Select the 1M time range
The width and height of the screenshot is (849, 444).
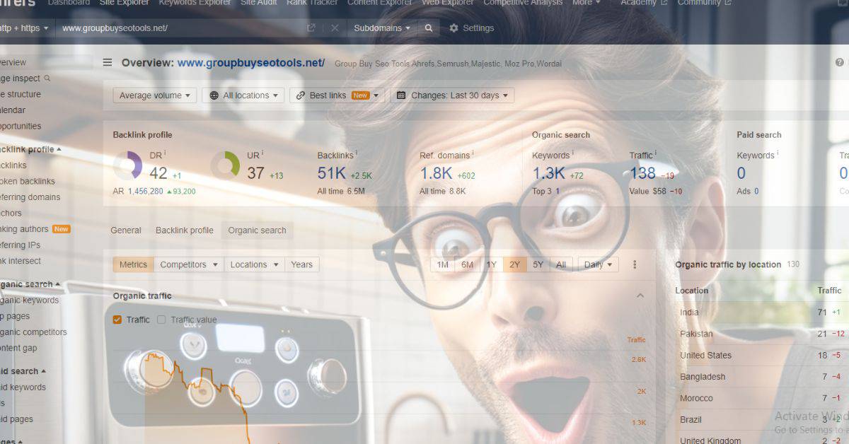[443, 264]
